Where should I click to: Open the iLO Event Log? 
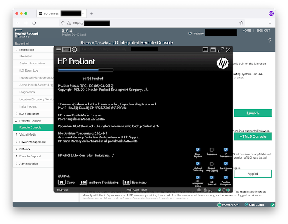click(29, 70)
